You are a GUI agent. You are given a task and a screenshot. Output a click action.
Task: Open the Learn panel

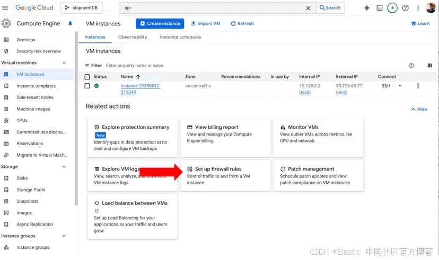coord(420,23)
